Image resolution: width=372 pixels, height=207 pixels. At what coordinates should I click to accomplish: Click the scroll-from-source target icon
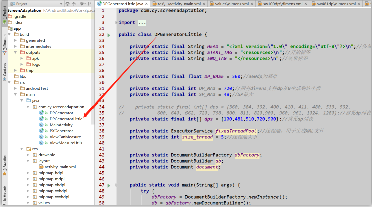[x=68, y=4]
